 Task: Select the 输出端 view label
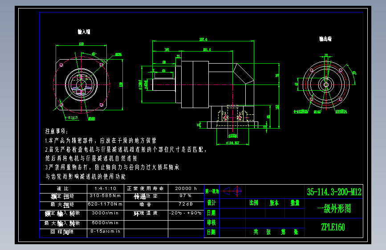pyautogui.click(x=325, y=39)
